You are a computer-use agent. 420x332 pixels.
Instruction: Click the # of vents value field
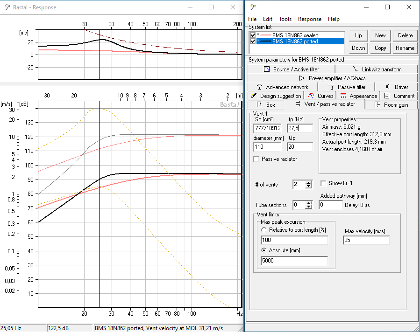click(x=299, y=184)
